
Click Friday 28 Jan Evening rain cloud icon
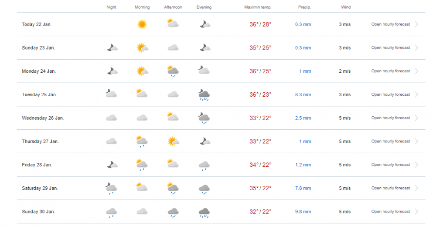tap(204, 166)
